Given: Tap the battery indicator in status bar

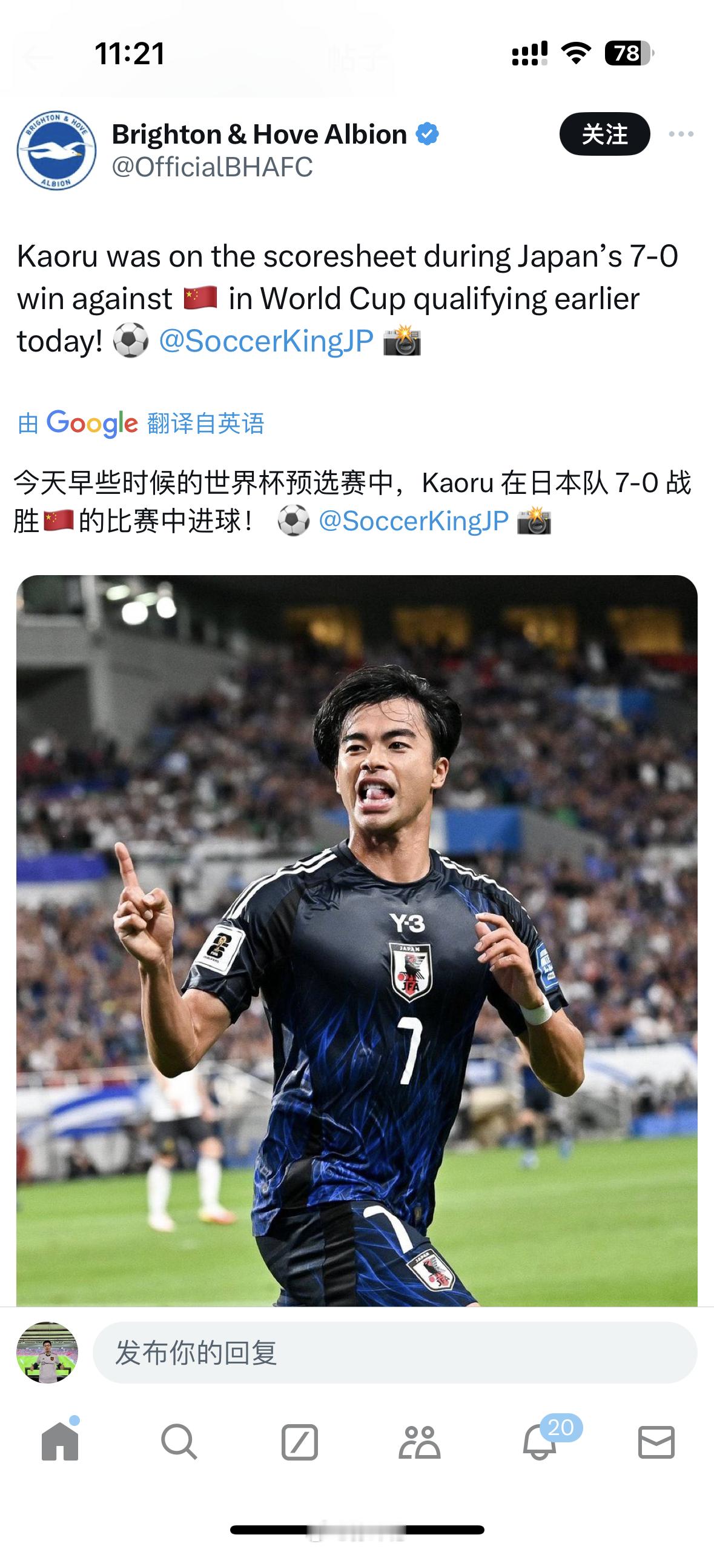Looking at the screenshot, I should pos(629,53).
